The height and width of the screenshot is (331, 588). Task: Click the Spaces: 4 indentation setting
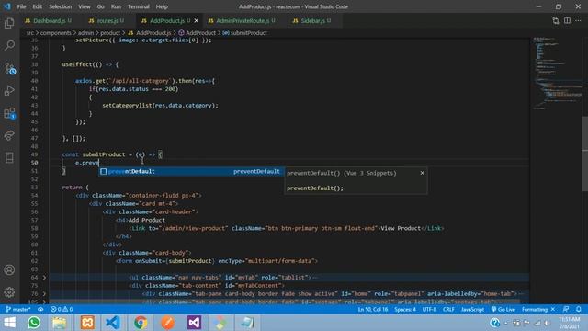(x=405, y=309)
